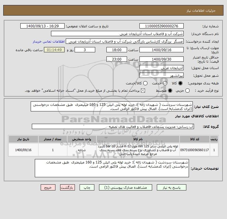227x219 pixels.
Task: Click the need number field 1100005390000276
Action: (162, 26)
